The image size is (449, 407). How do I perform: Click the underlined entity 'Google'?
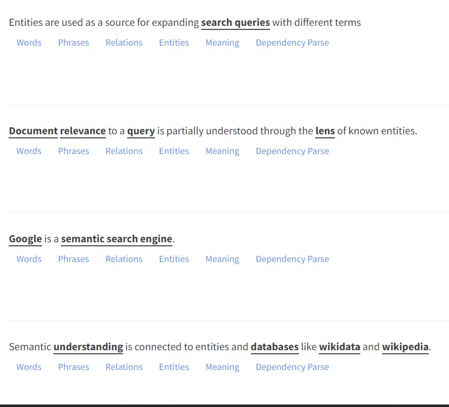(x=25, y=239)
